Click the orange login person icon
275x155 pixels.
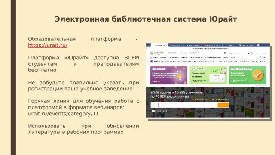coord(252,53)
